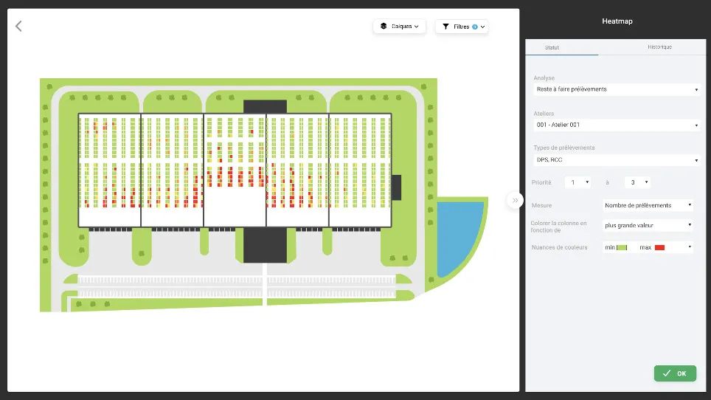Click the green OK button

tap(675, 373)
